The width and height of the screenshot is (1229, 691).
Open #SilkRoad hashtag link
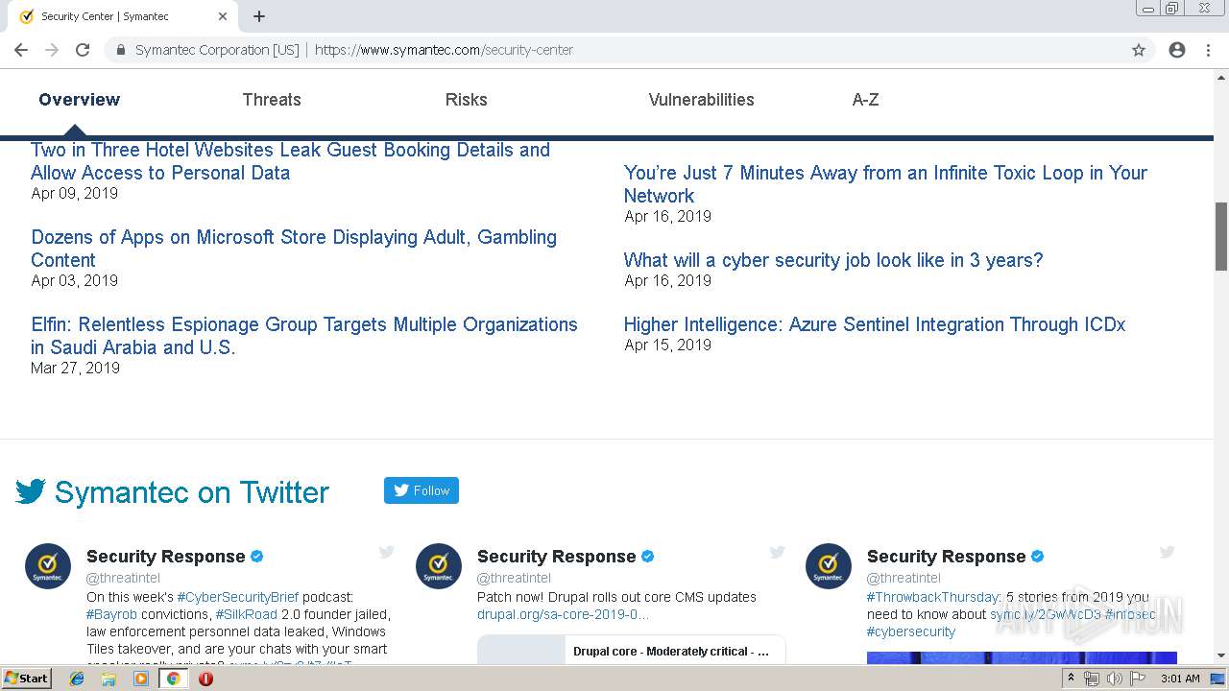click(246, 614)
